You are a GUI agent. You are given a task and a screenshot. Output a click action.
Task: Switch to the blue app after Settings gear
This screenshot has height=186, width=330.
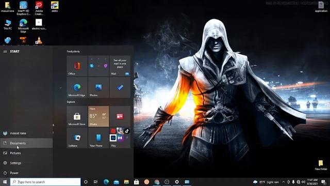point(187,182)
